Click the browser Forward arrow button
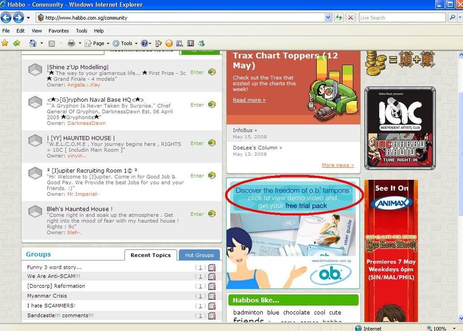This screenshot has height=331, width=463. coord(18,18)
